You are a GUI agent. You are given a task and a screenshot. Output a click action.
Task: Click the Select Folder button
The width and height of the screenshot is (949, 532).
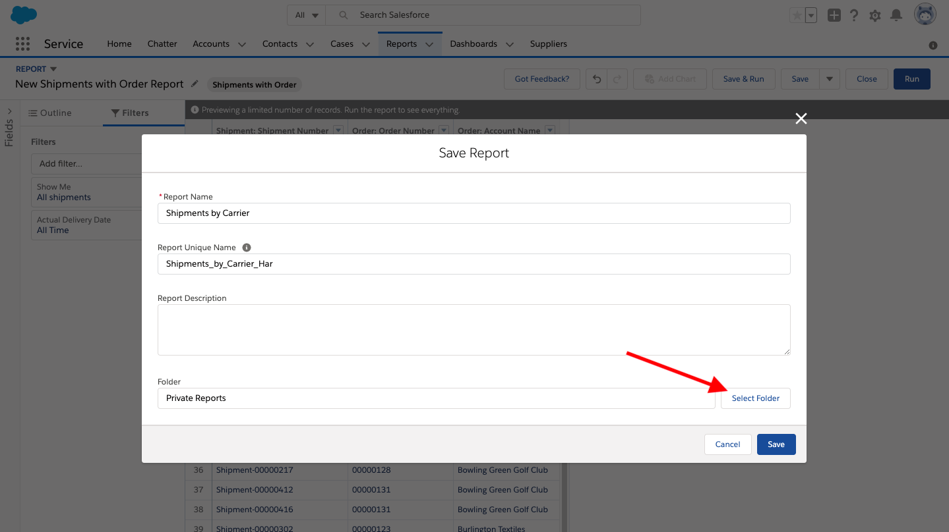coord(756,398)
